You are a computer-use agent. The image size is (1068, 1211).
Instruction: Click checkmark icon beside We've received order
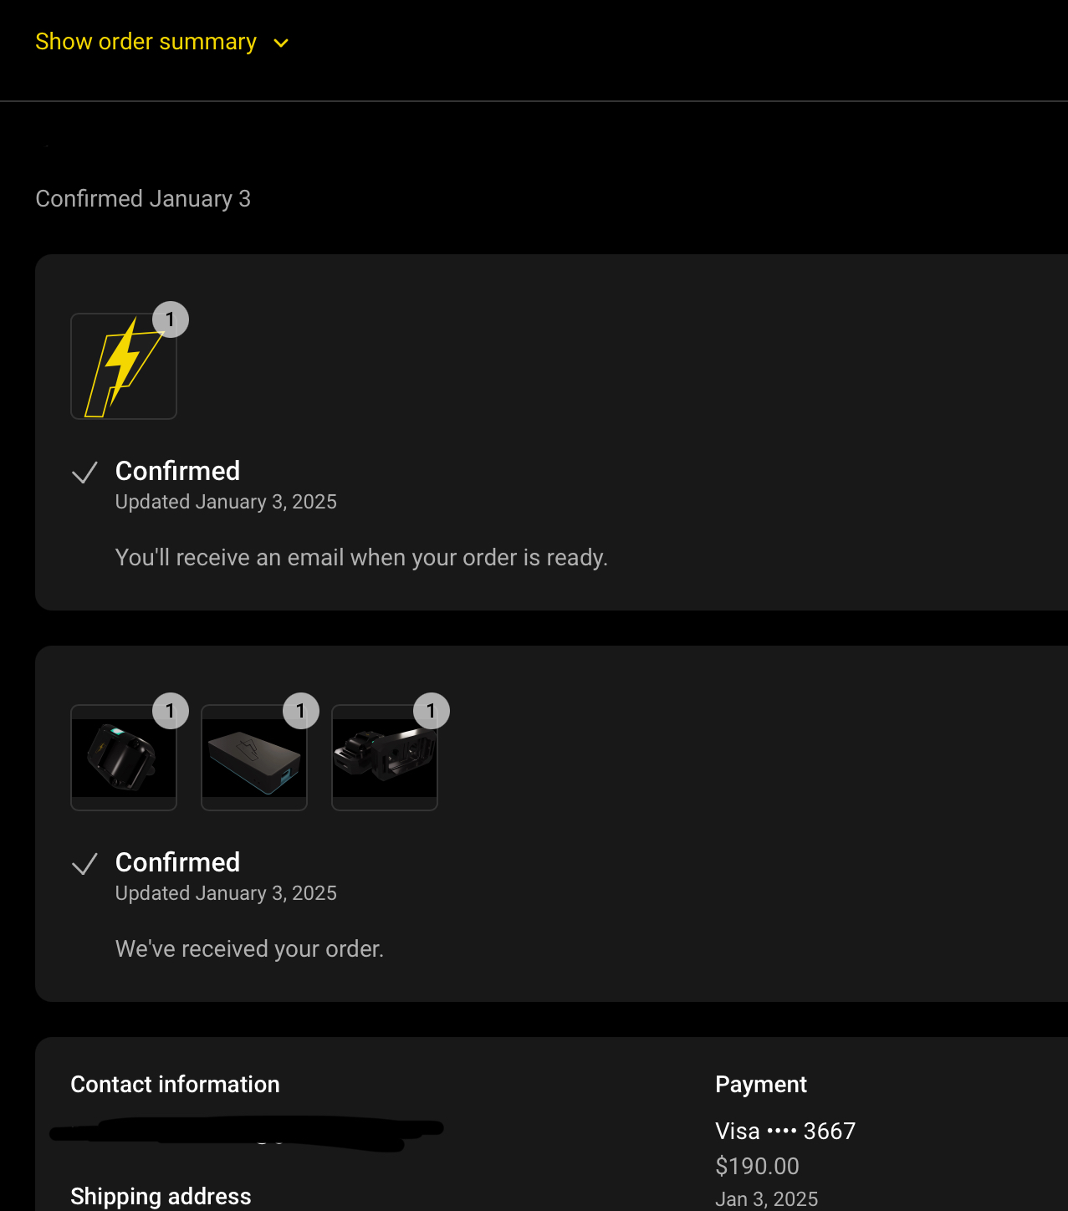click(x=84, y=864)
